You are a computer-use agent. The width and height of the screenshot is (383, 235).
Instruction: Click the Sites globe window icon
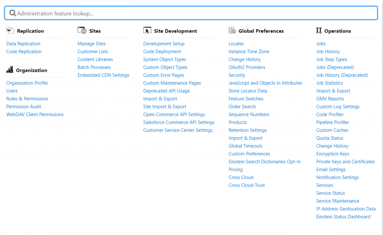point(82,30)
